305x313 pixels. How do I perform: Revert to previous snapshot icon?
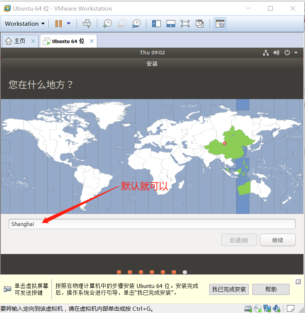(122, 23)
